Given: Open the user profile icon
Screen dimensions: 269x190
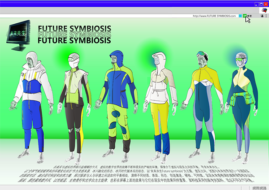Looking at the screenshot, I should tap(262, 16).
